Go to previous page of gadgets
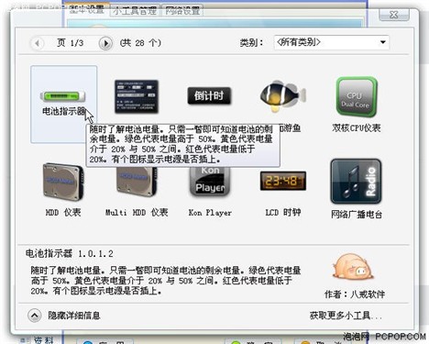Viewport: 429px width, 344px height. point(38,43)
